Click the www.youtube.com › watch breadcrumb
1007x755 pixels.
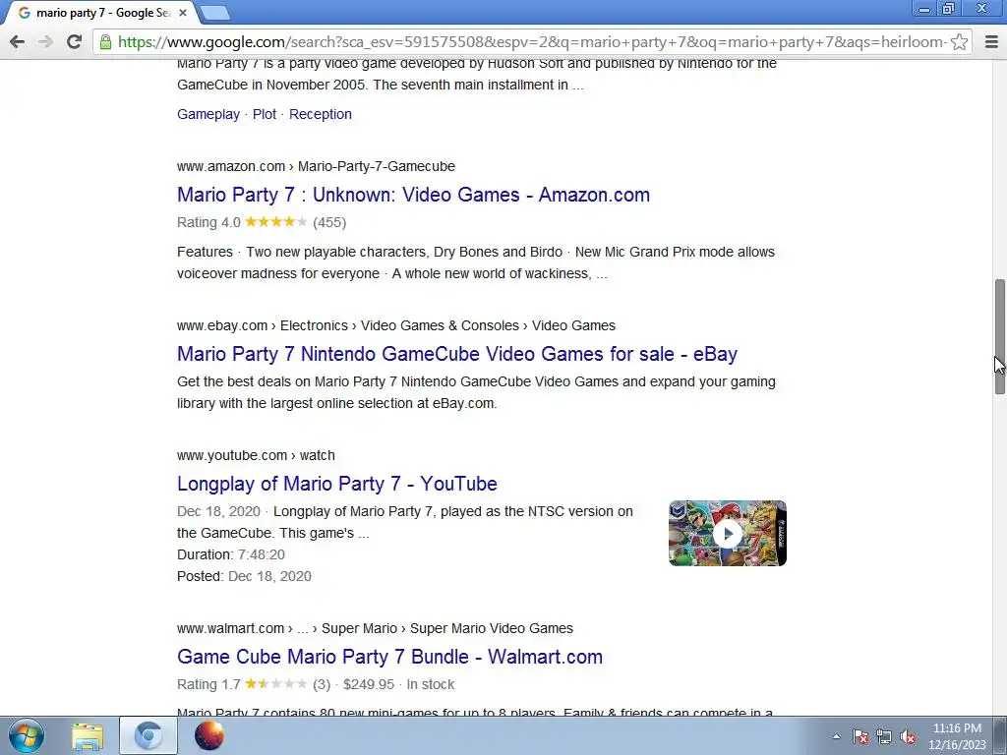tap(257, 455)
